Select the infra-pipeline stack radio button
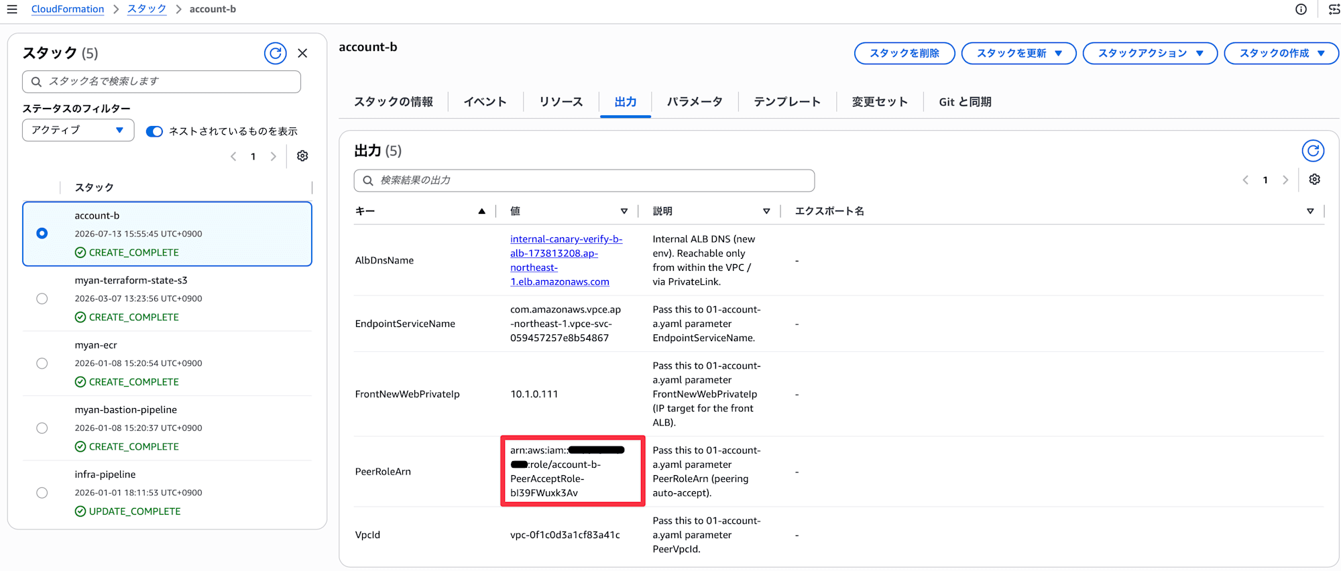Viewport: 1341px width, 571px height. [42, 493]
